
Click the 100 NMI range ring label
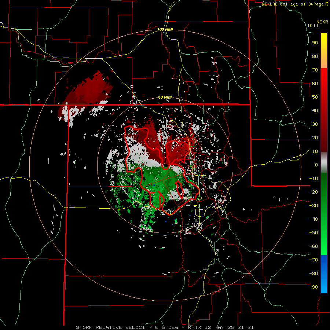pyautogui.click(x=165, y=29)
